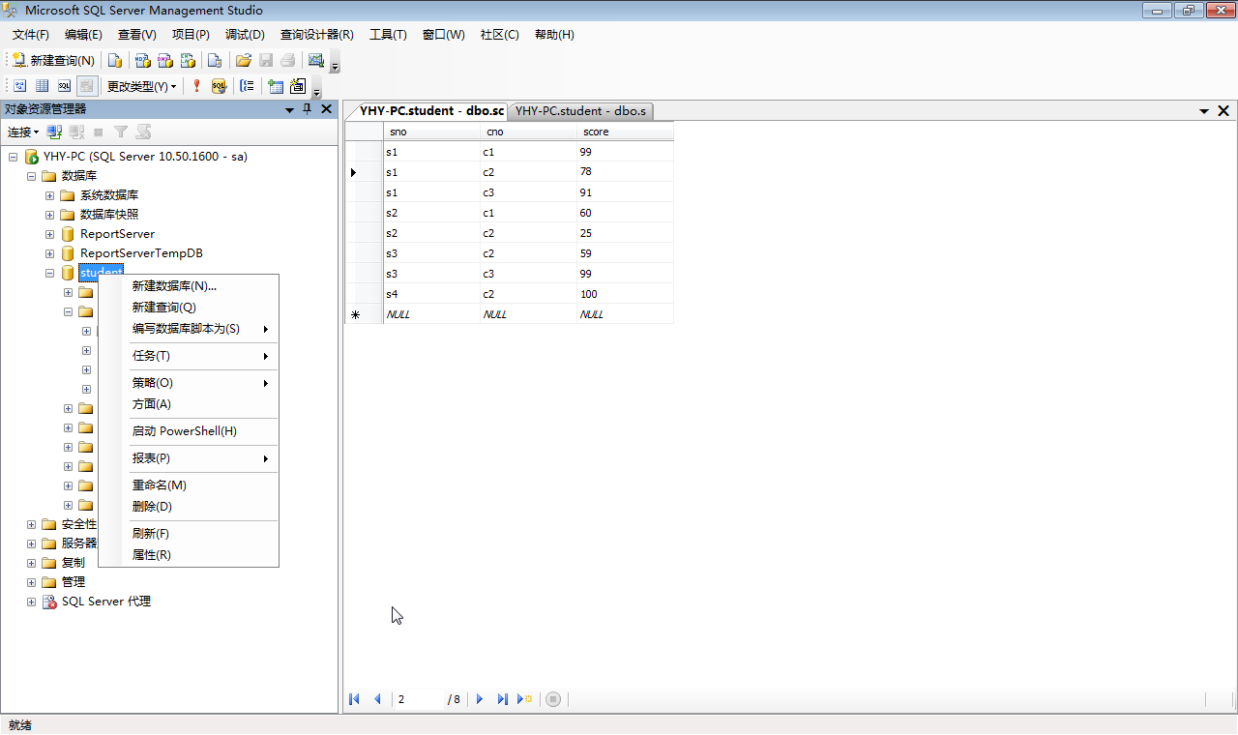The height and width of the screenshot is (735, 1238).
Task: Open Object Explorer window position dropdown arrow
Action: (x=289, y=110)
